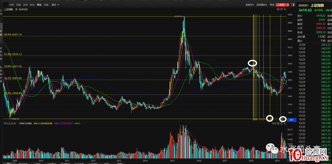Click the 上证指数 chart title label
The width and height of the screenshot is (332, 164).
click(x=9, y=9)
